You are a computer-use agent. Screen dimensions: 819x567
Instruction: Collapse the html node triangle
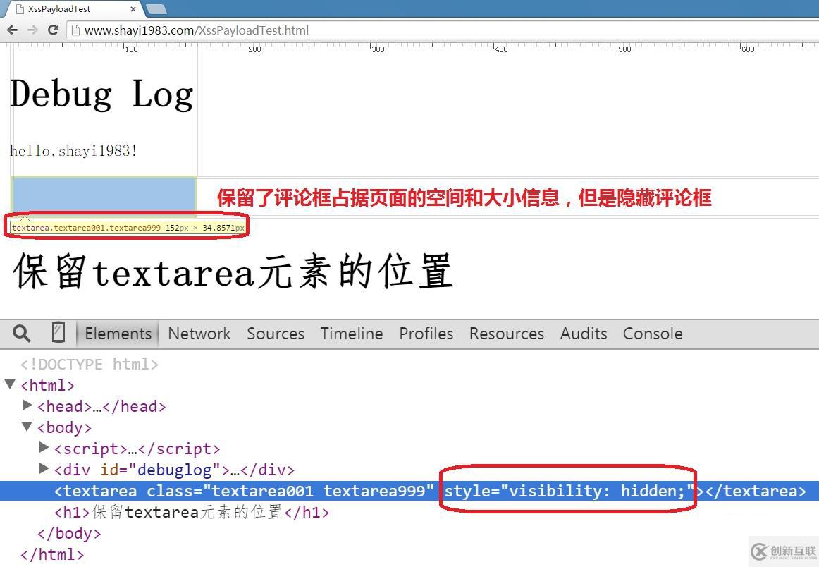click(9, 384)
